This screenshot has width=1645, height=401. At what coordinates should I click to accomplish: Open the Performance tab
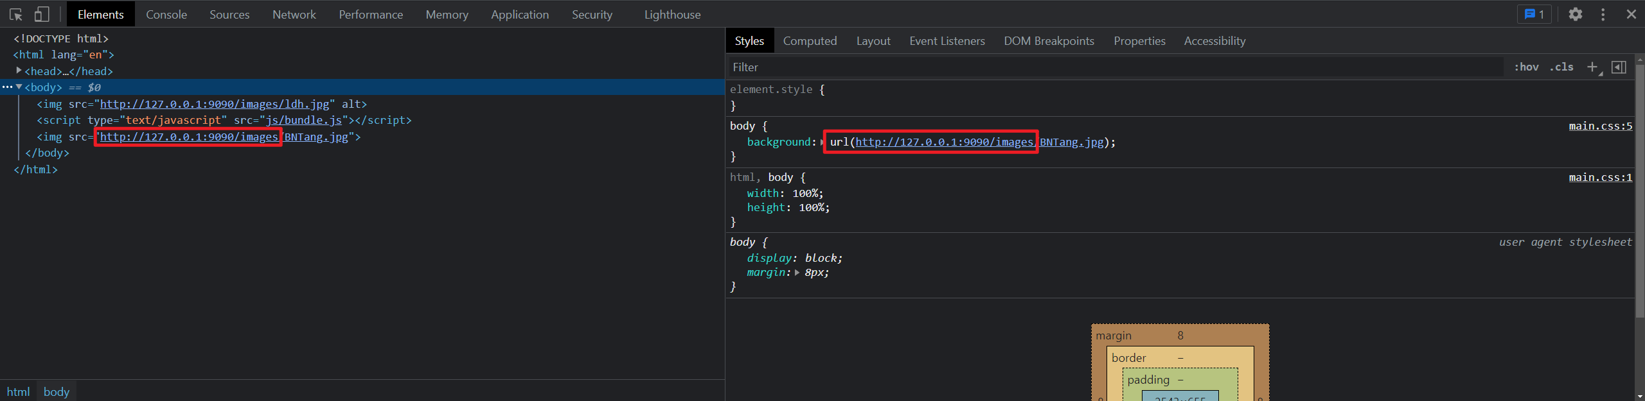pyautogui.click(x=371, y=14)
